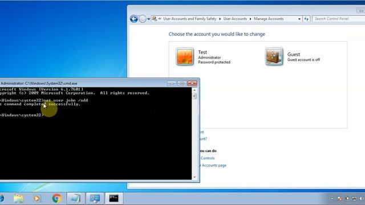Refresh the Manage Accounts page

pyautogui.click(x=306, y=19)
